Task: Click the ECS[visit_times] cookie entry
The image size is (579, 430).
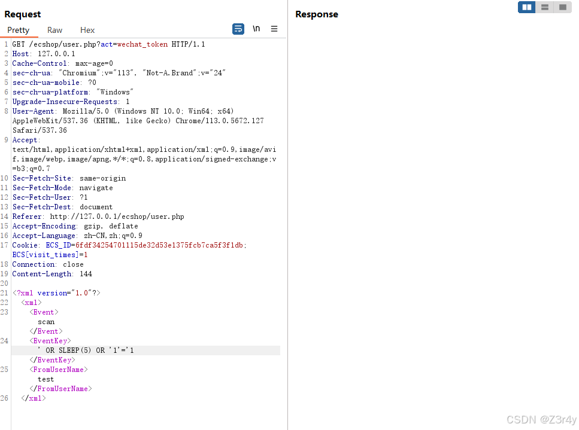Action: (x=50, y=255)
